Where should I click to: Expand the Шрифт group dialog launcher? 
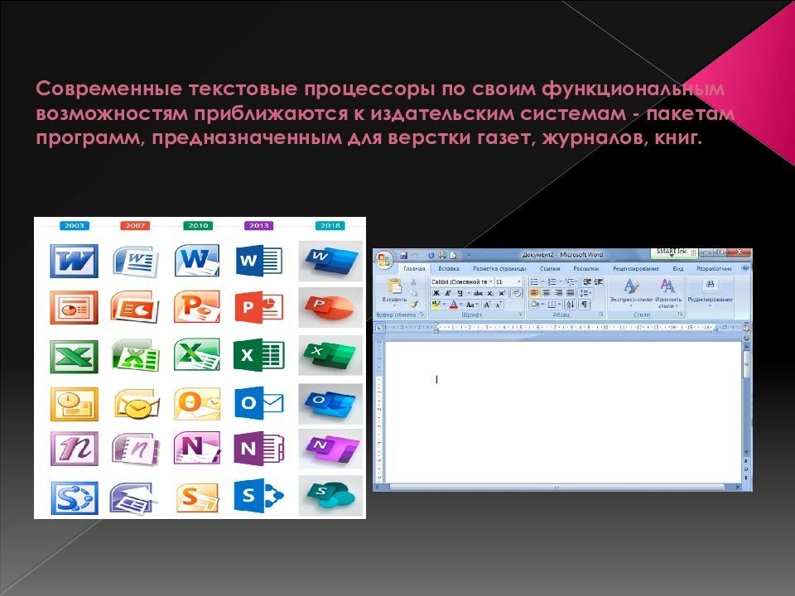coord(520,315)
